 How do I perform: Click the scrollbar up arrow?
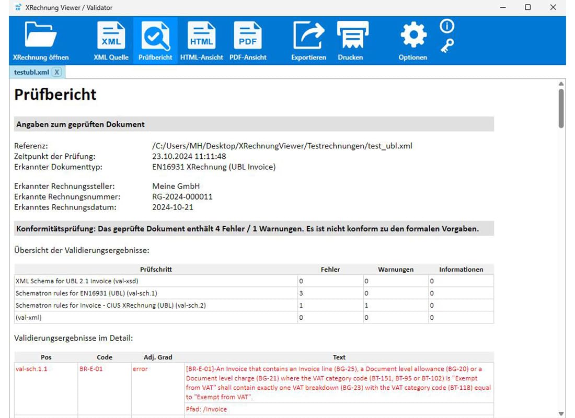coord(561,84)
